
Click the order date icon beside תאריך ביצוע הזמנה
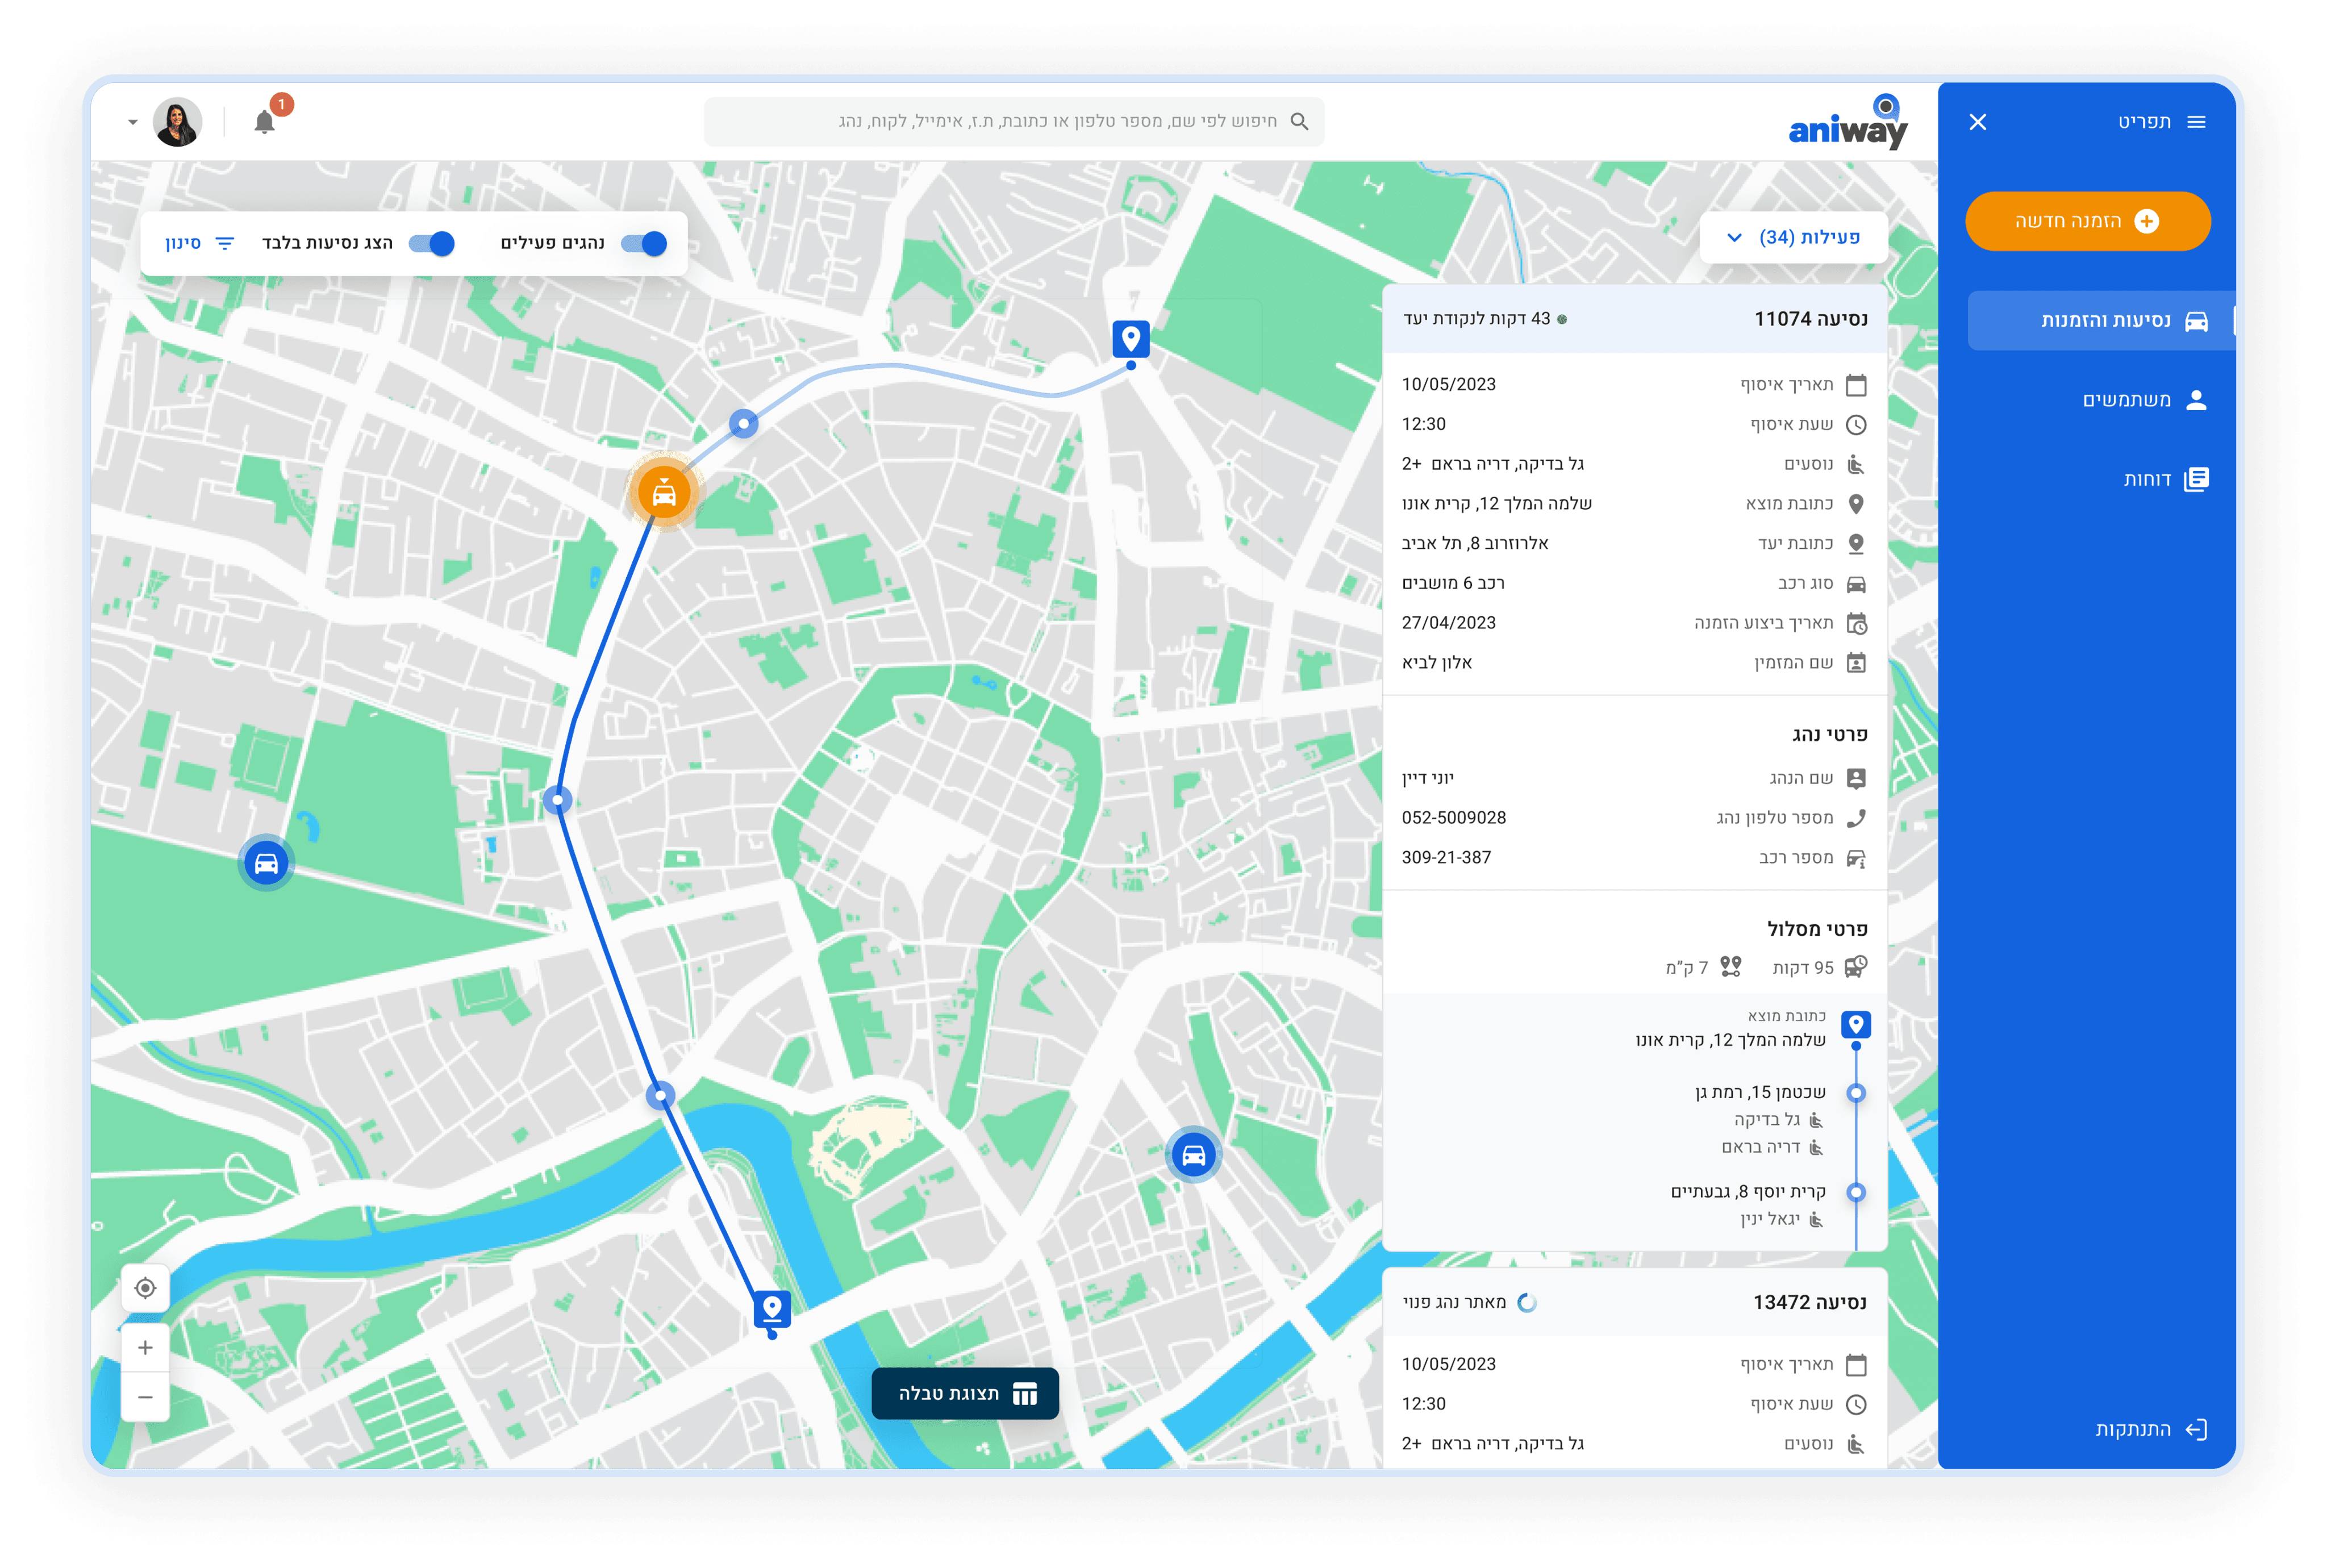click(x=1855, y=623)
